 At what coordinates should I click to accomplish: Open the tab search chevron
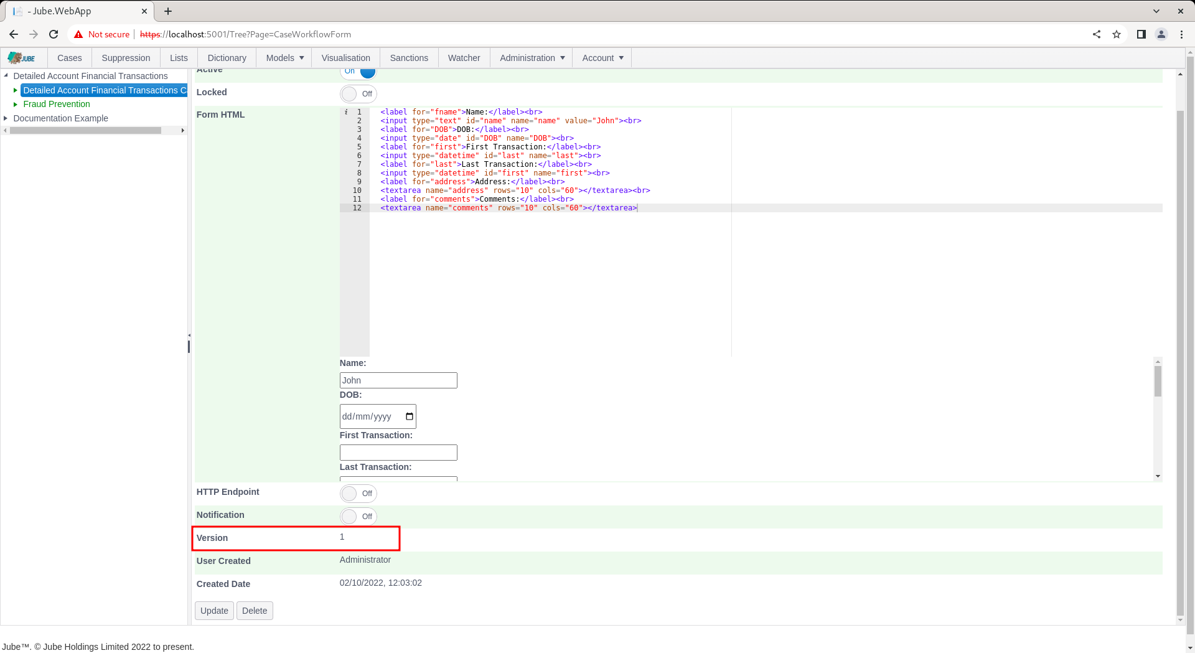pos(1156,11)
